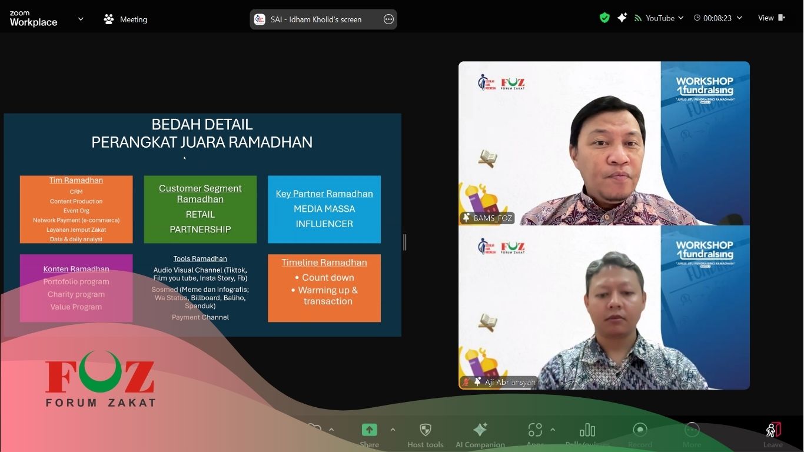Click the pin icon on BAMS_FOZ video
804x452 pixels.
click(466, 218)
